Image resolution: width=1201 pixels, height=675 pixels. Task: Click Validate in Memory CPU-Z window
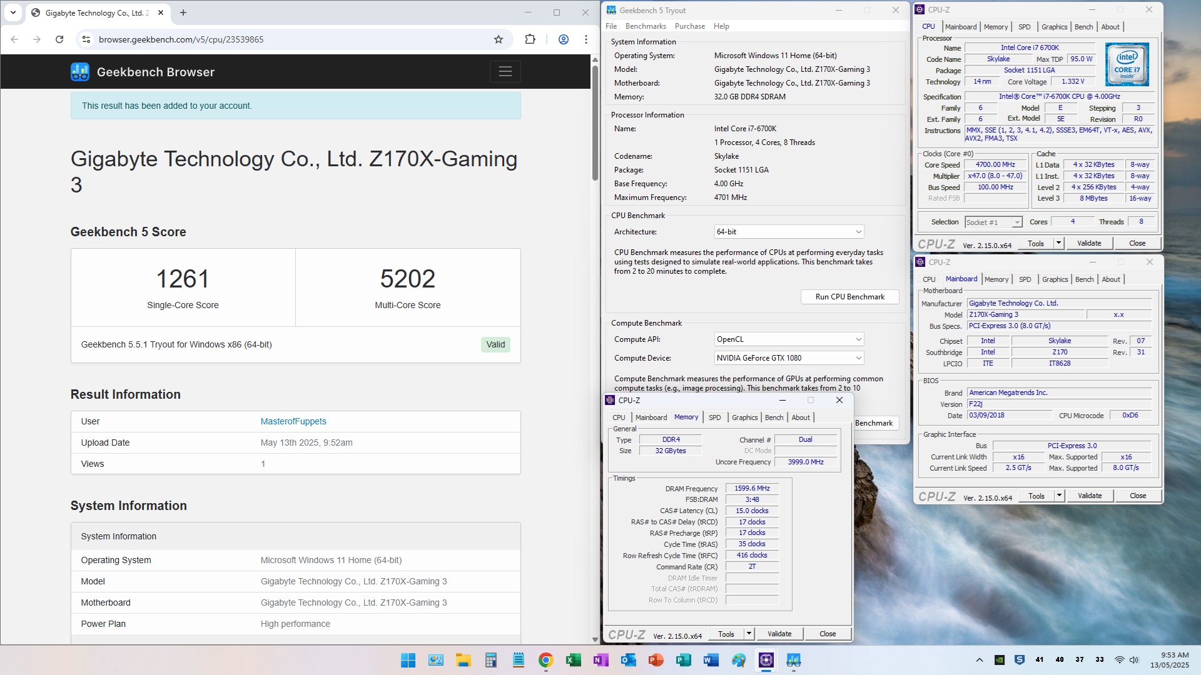[779, 634]
